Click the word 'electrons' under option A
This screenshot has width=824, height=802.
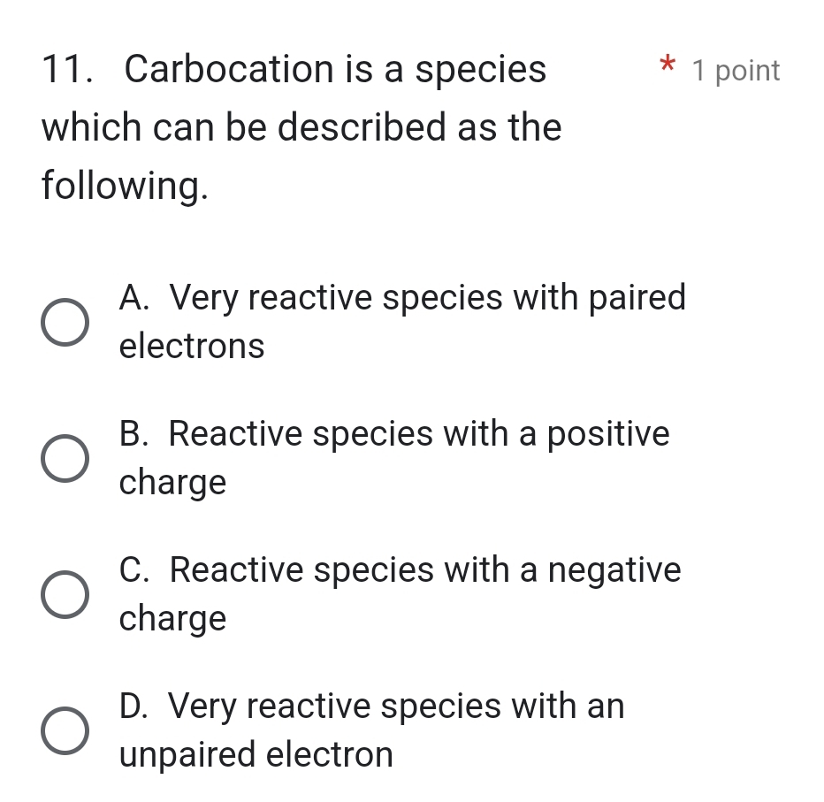point(192,347)
